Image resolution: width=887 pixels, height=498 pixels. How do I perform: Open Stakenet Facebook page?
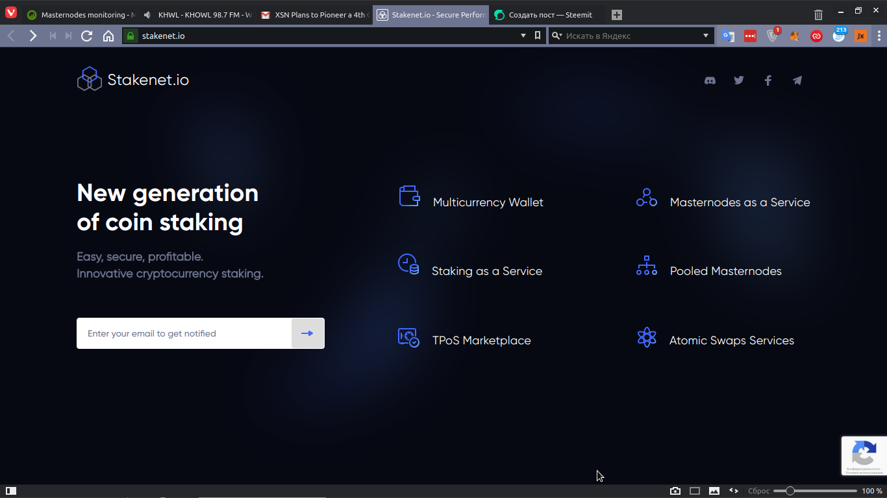(768, 80)
